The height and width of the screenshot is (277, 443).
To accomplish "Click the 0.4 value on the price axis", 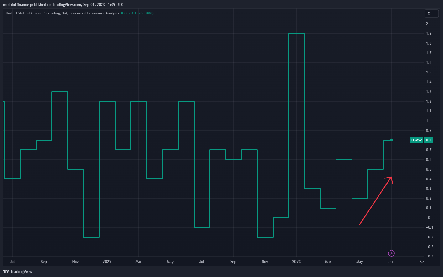I will coord(429,179).
